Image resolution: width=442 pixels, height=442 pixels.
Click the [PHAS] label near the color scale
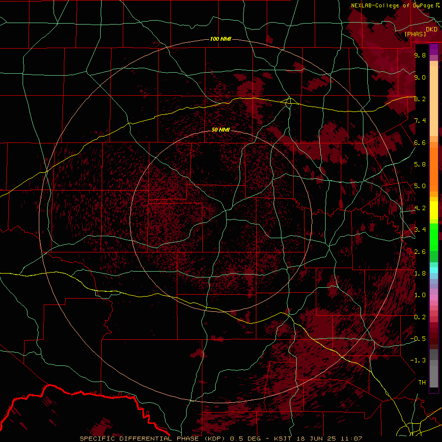(x=415, y=34)
